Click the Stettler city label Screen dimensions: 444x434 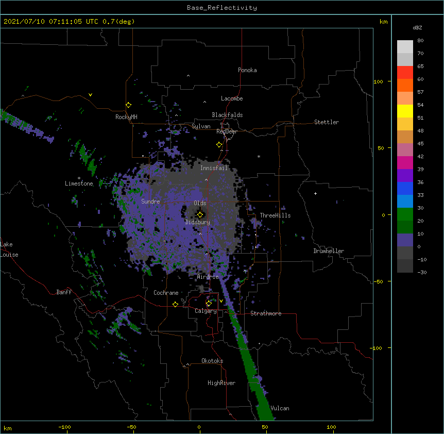point(327,122)
